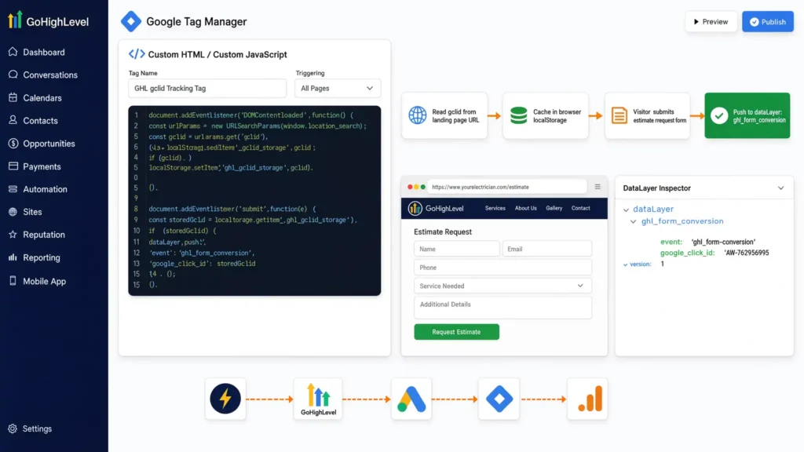
Task: Click the checkmark icon on Push to dataLayer
Action: (x=719, y=115)
